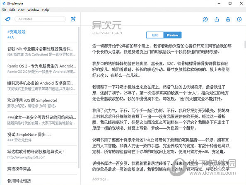This screenshot has width=246, height=185.
Task: Open the 购物清单商品 note
Action: 42,169
